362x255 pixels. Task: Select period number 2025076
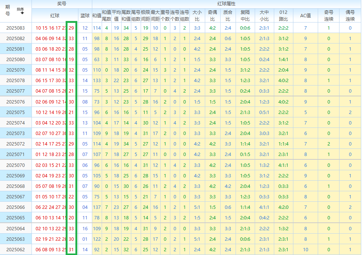(15, 102)
